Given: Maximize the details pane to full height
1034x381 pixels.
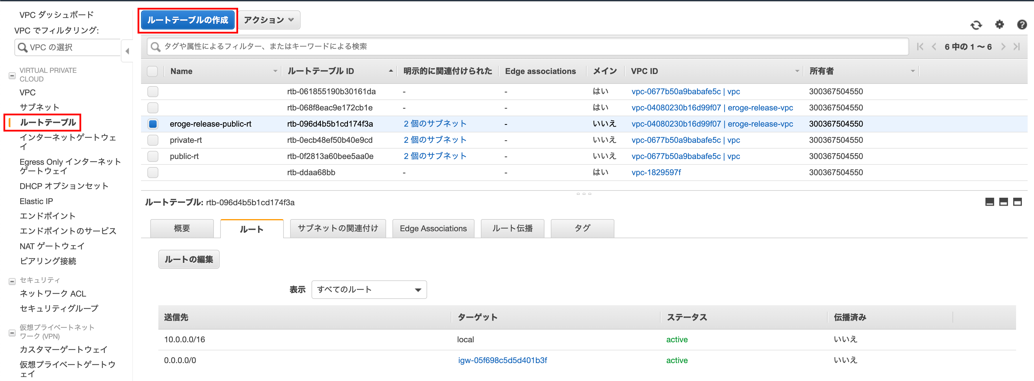Looking at the screenshot, I should click(x=1017, y=202).
